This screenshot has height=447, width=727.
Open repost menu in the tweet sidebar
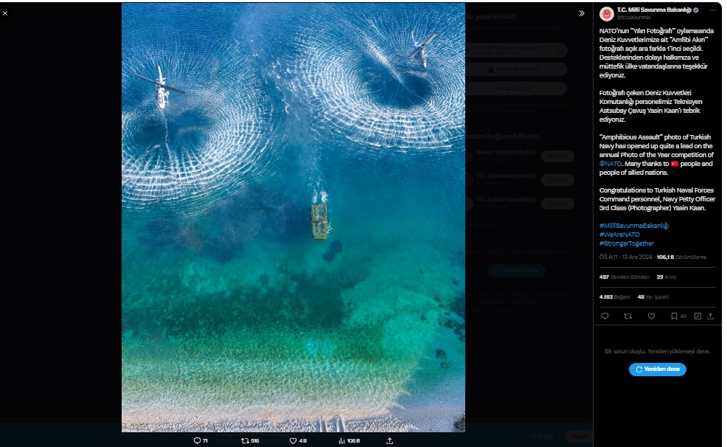[x=628, y=316]
